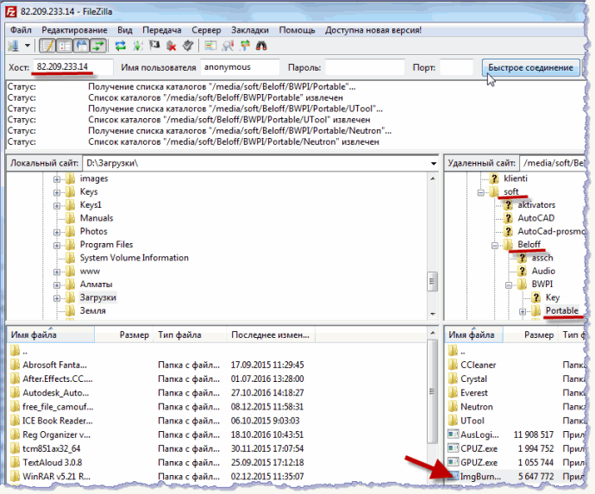Select the Audio remote folder
The height and width of the screenshot is (494, 595).
click(543, 271)
